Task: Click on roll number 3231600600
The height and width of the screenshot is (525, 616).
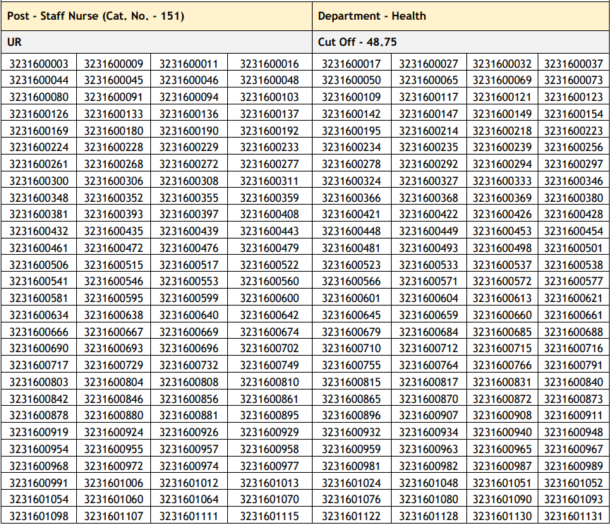Action: point(270,298)
